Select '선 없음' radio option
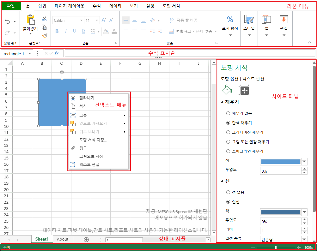Viewport: 317px width, 251px height. [x=228, y=192]
